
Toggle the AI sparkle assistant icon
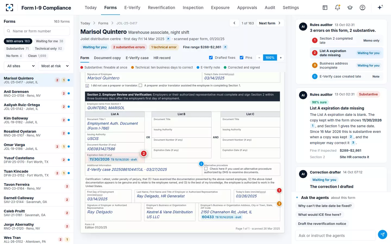(380, 7)
